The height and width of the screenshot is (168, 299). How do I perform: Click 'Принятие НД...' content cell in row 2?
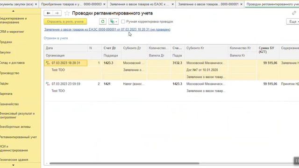coord(290,84)
